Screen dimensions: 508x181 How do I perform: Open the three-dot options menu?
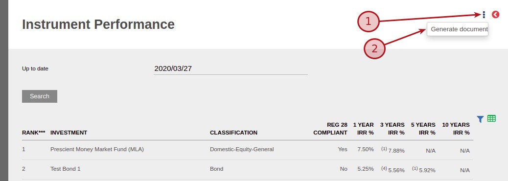[484, 15]
